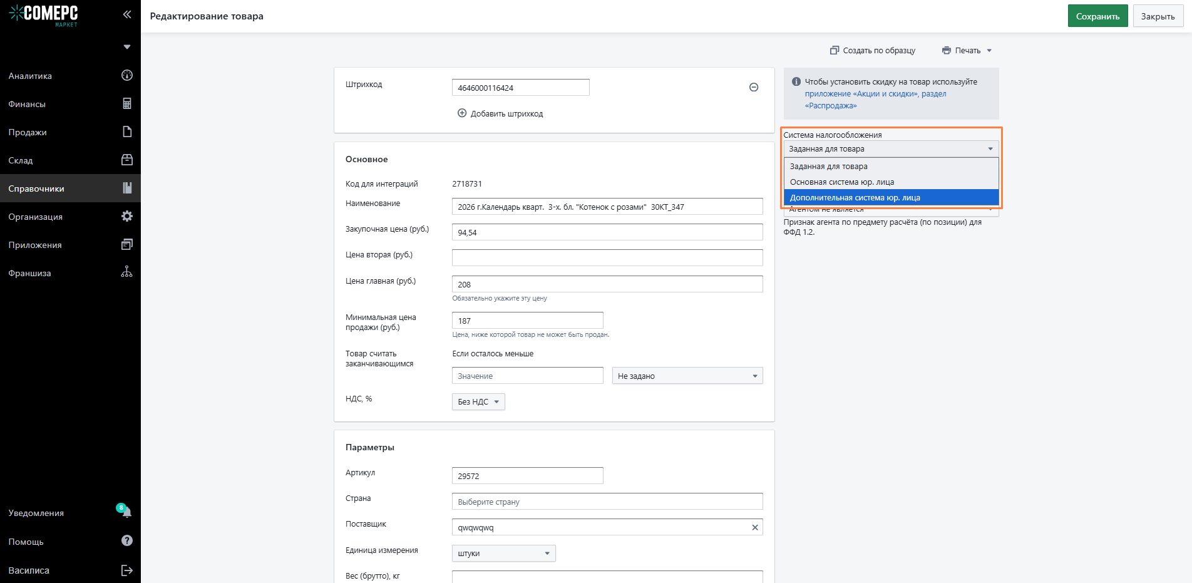Open the Акции и скидки application link

861,94
